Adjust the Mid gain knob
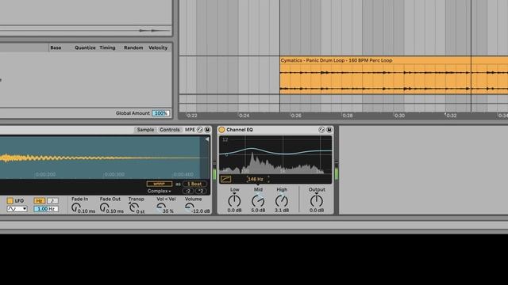The image size is (508, 285). click(x=258, y=200)
